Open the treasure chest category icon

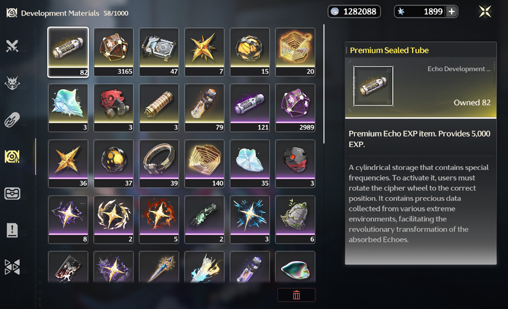pos(12,193)
